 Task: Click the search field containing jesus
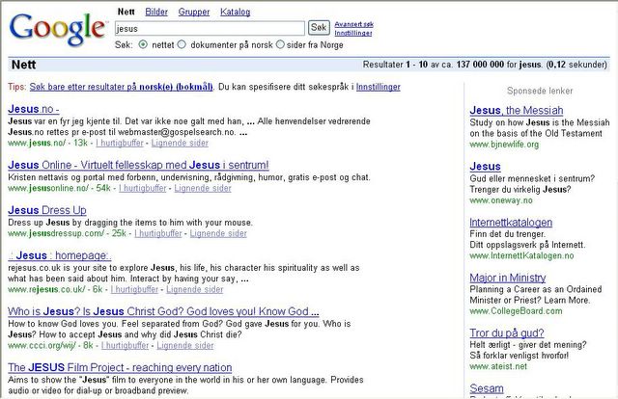point(210,28)
